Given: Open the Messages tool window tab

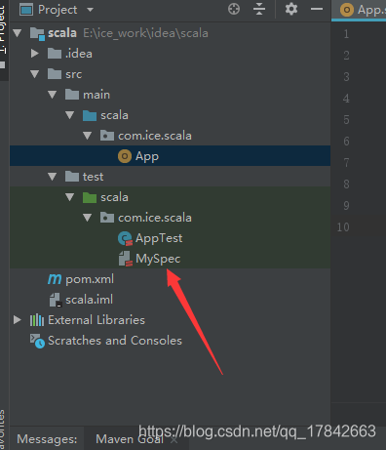Looking at the screenshot, I should (x=47, y=439).
